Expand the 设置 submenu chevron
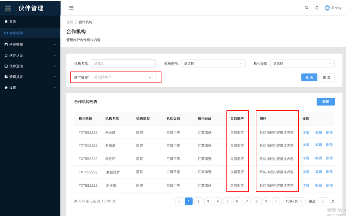This screenshot has height=216, width=346. (55, 88)
